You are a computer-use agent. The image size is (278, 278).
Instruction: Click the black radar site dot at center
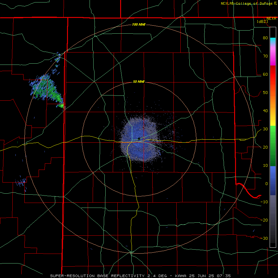tap(139, 139)
